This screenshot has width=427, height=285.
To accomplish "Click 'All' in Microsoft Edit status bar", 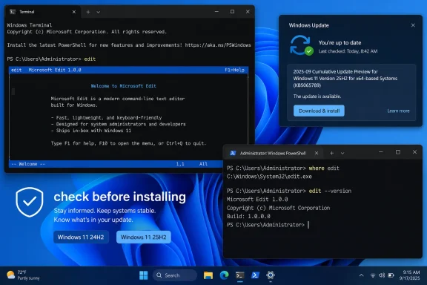I will coord(203,164).
